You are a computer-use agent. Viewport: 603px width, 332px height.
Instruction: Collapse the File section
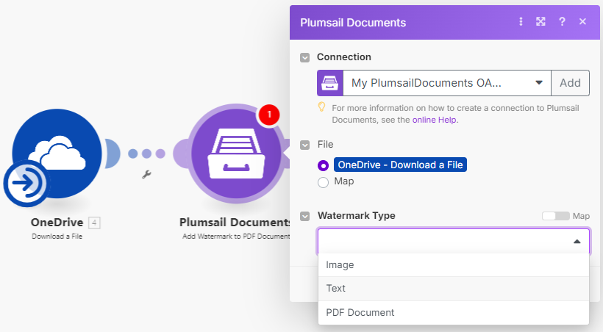304,145
